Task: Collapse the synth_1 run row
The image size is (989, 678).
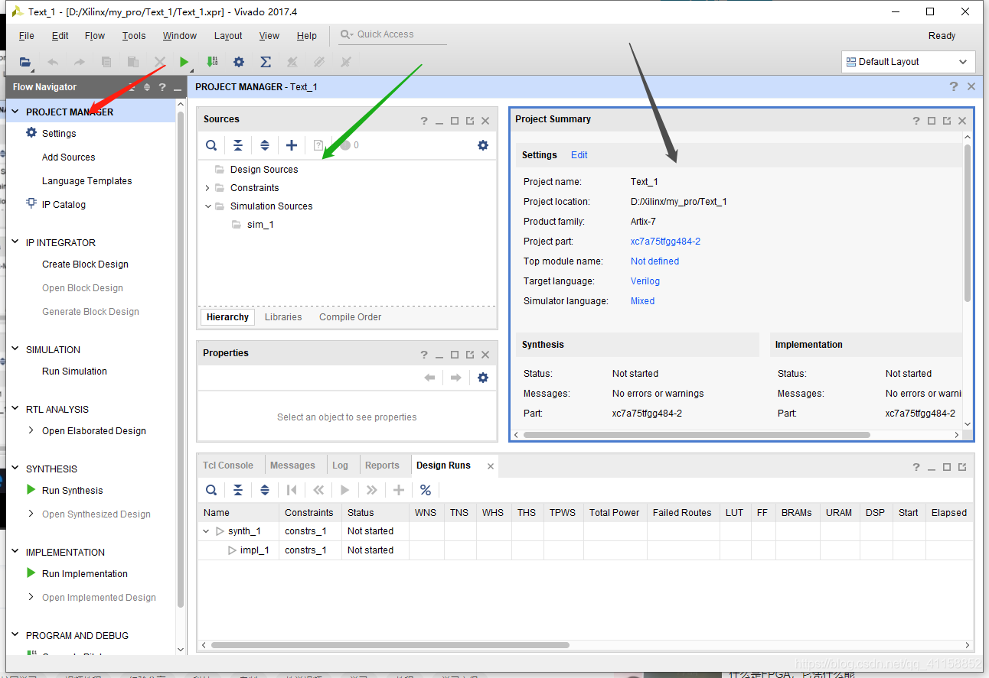Action: pos(206,531)
